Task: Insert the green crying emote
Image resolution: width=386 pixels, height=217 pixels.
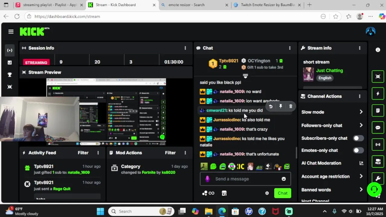Action: pos(223,166)
